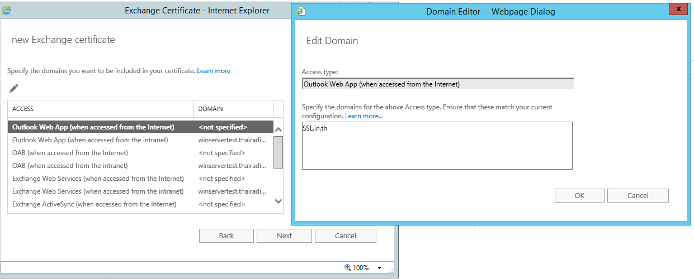This screenshot has width=694, height=279.
Task: Click the pencil edit icon
Action: tap(14, 88)
